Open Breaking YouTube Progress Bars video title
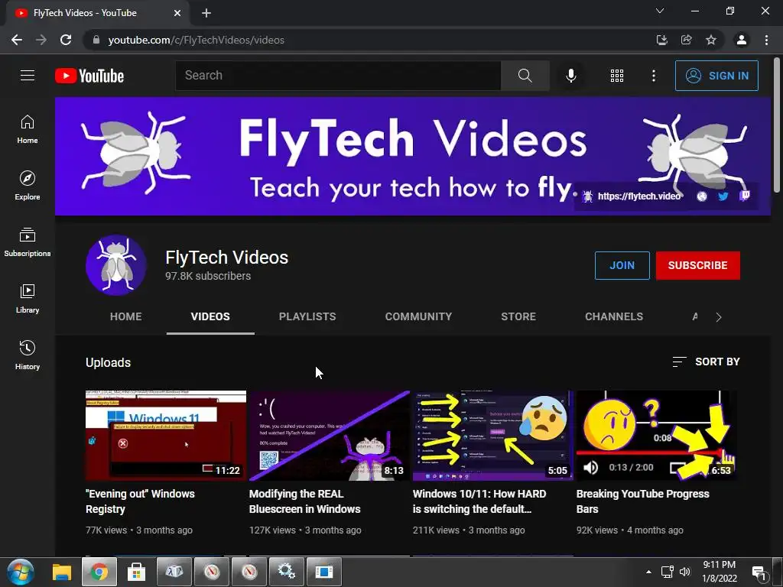This screenshot has width=783, height=587. [x=642, y=501]
